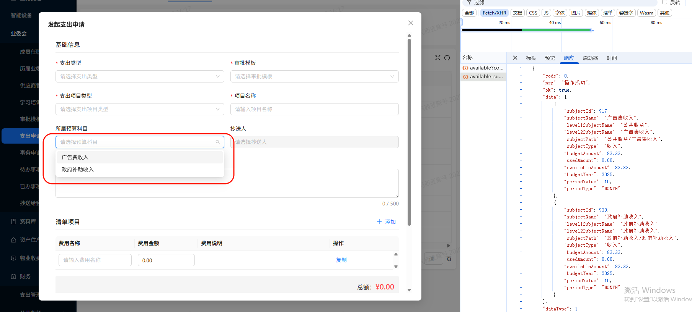Select 媒体 filter in DevTools
692x312 pixels.
point(592,13)
